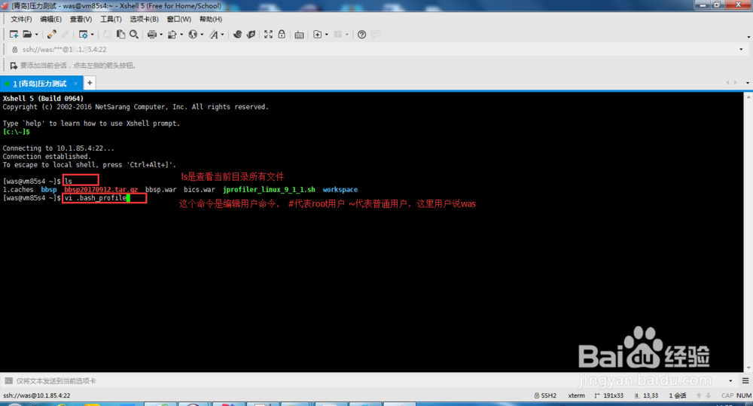This screenshot has height=406, width=753.
Task: Click the ssh://was@10.1.85.4:22 status text
Action: point(36,395)
